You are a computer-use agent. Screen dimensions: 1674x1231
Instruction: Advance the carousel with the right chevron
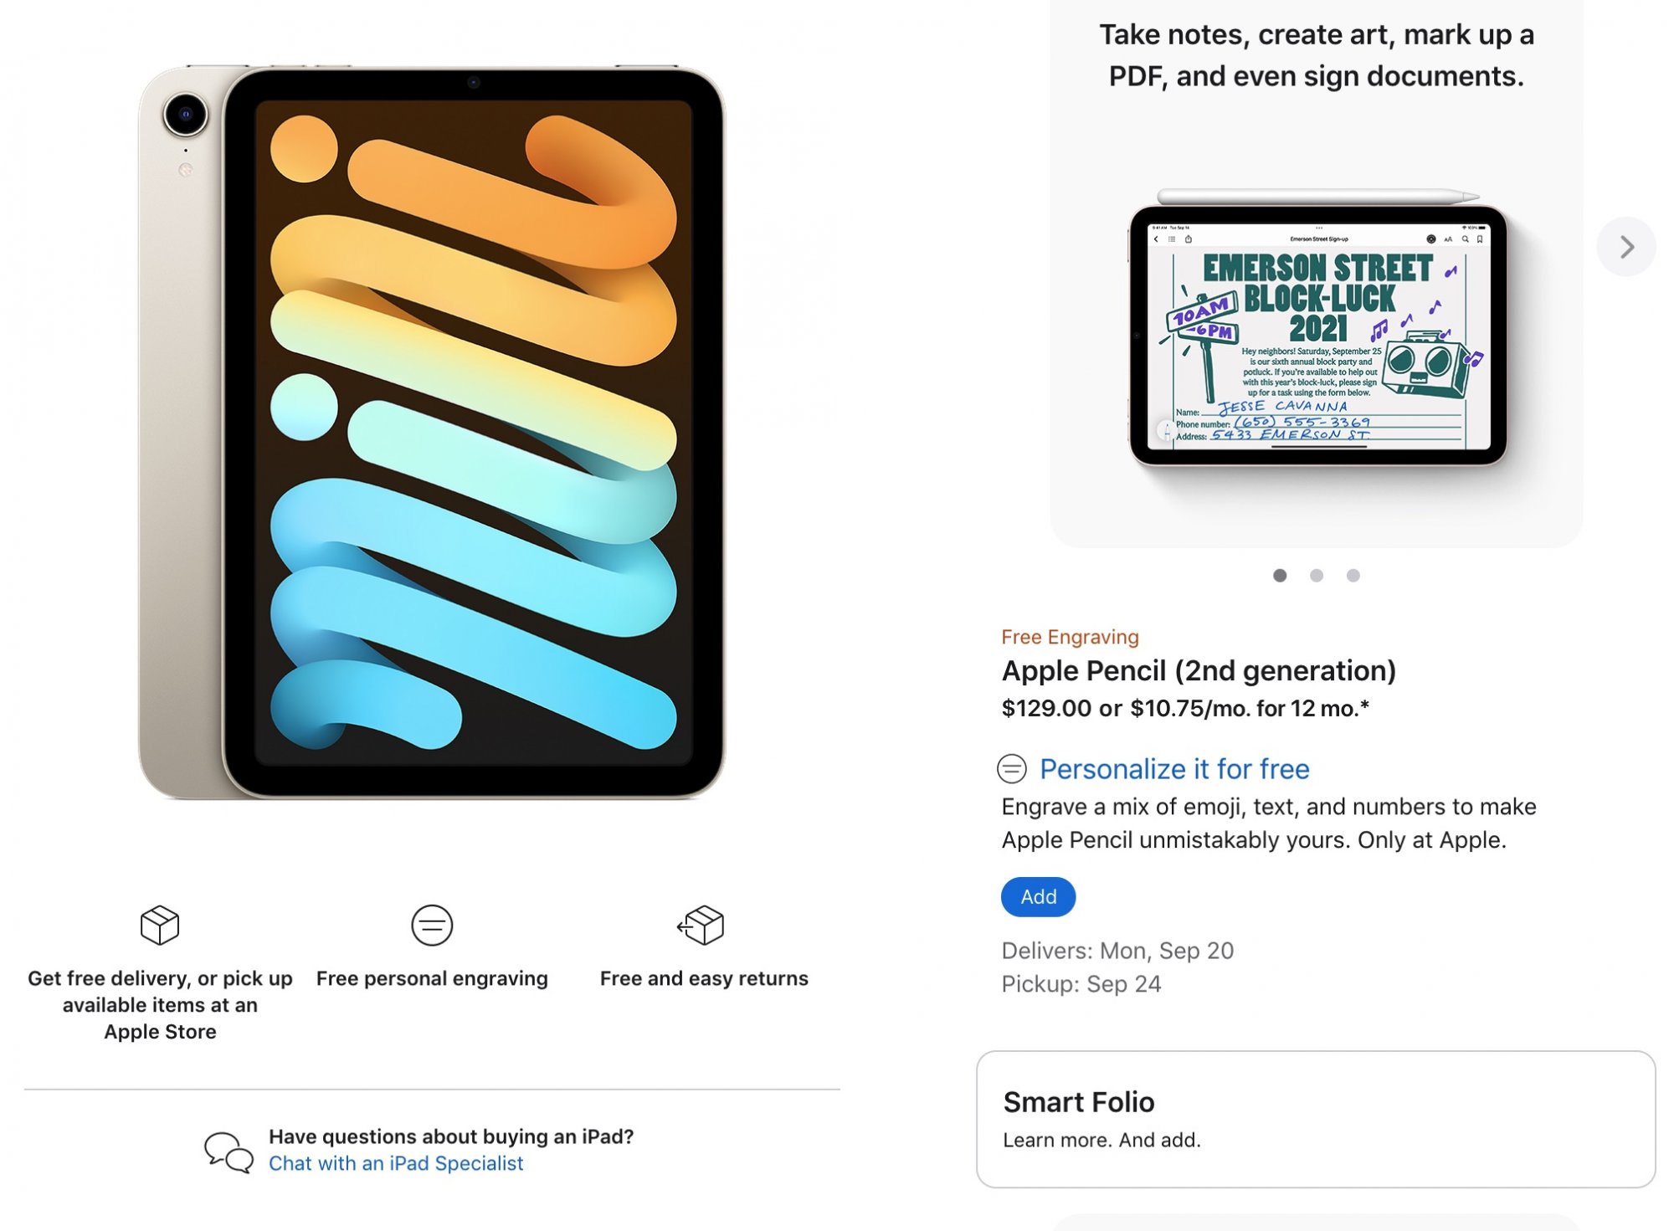click(1625, 247)
